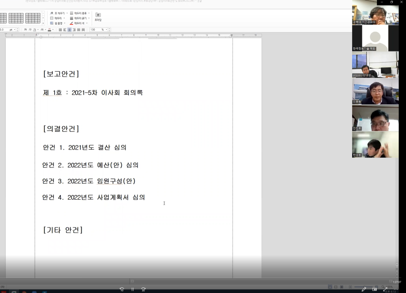Image resolution: width=406 pixels, height=293 pixels.
Task: Click the line '제 1호 : 2021-5차 이사회 회의록'
Action: (93, 93)
